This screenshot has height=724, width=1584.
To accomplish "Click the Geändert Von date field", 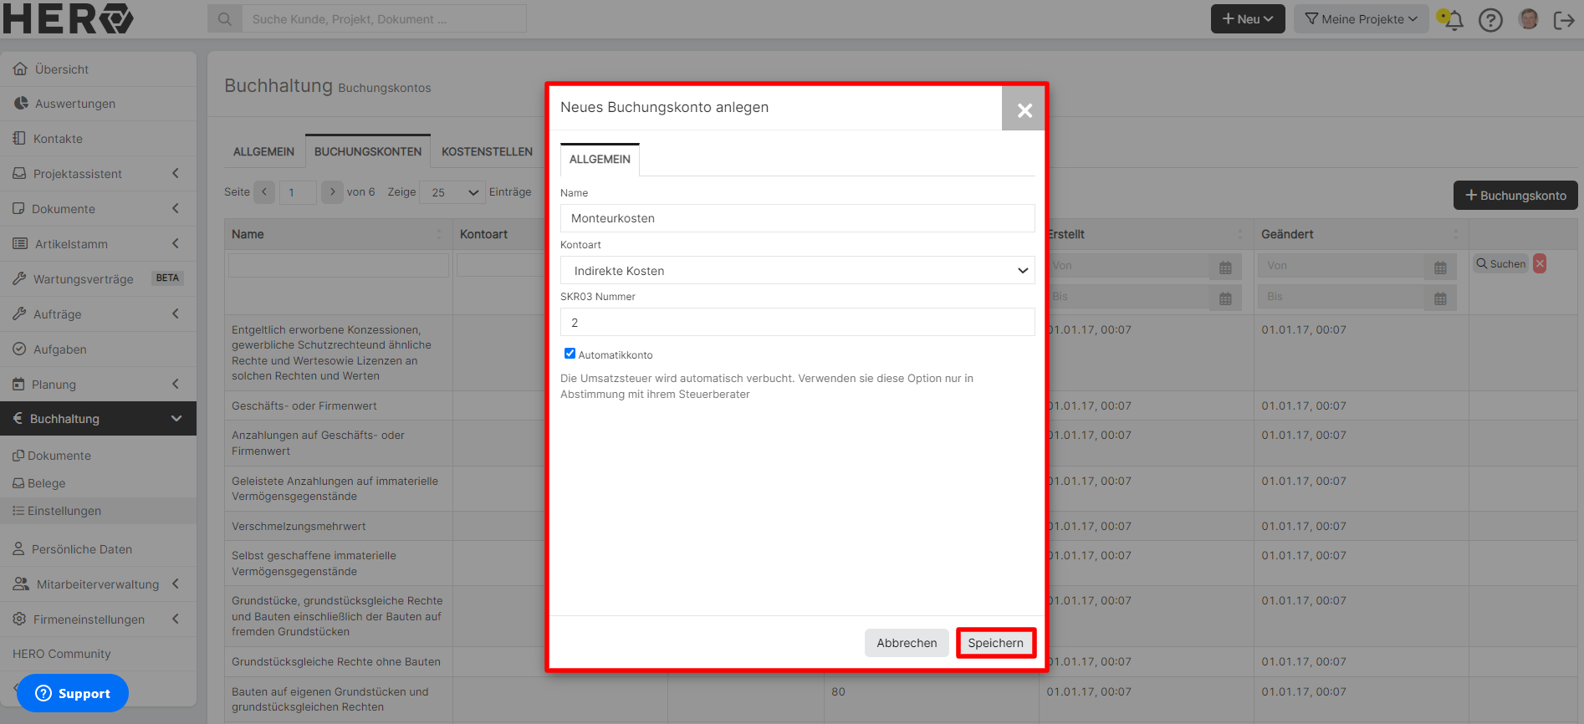I will point(1341,266).
